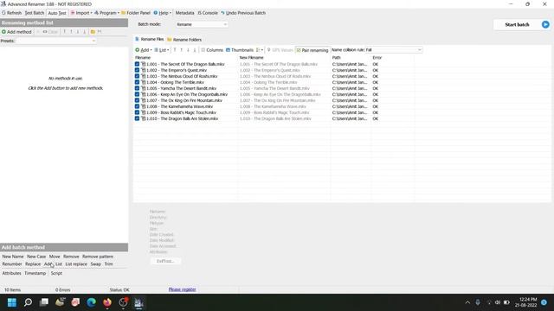Screen dimensions: 554x311
Task: Click the Add method button
Action: (16, 32)
